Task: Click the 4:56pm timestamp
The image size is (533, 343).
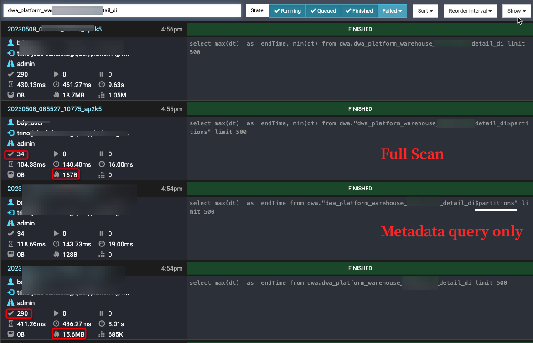Action: (171, 29)
